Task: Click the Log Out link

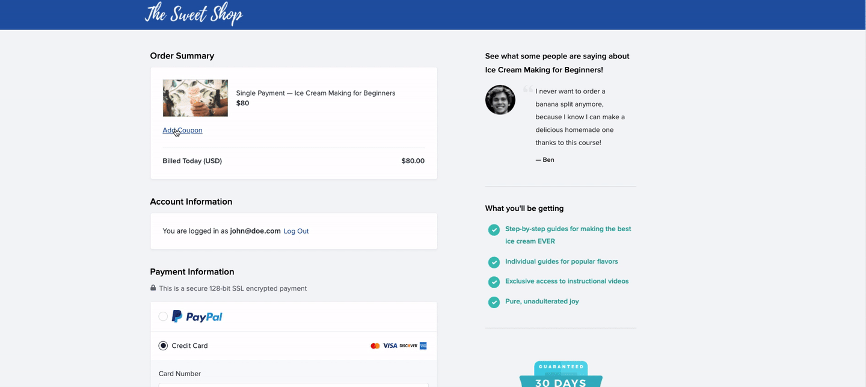Action: click(296, 231)
